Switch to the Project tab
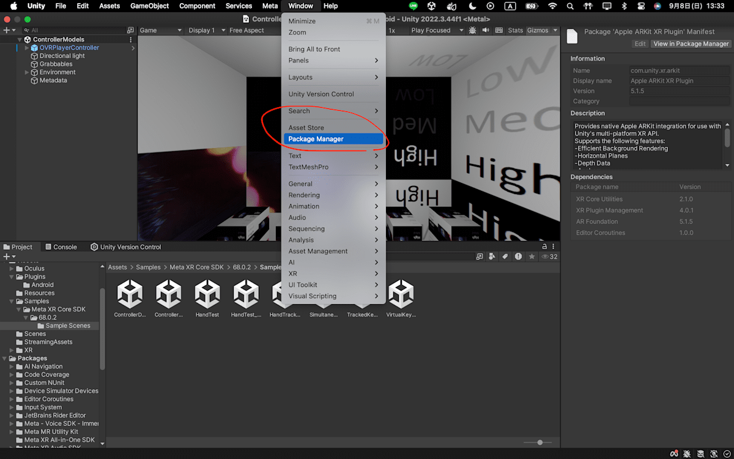The height and width of the screenshot is (459, 734). click(18, 247)
